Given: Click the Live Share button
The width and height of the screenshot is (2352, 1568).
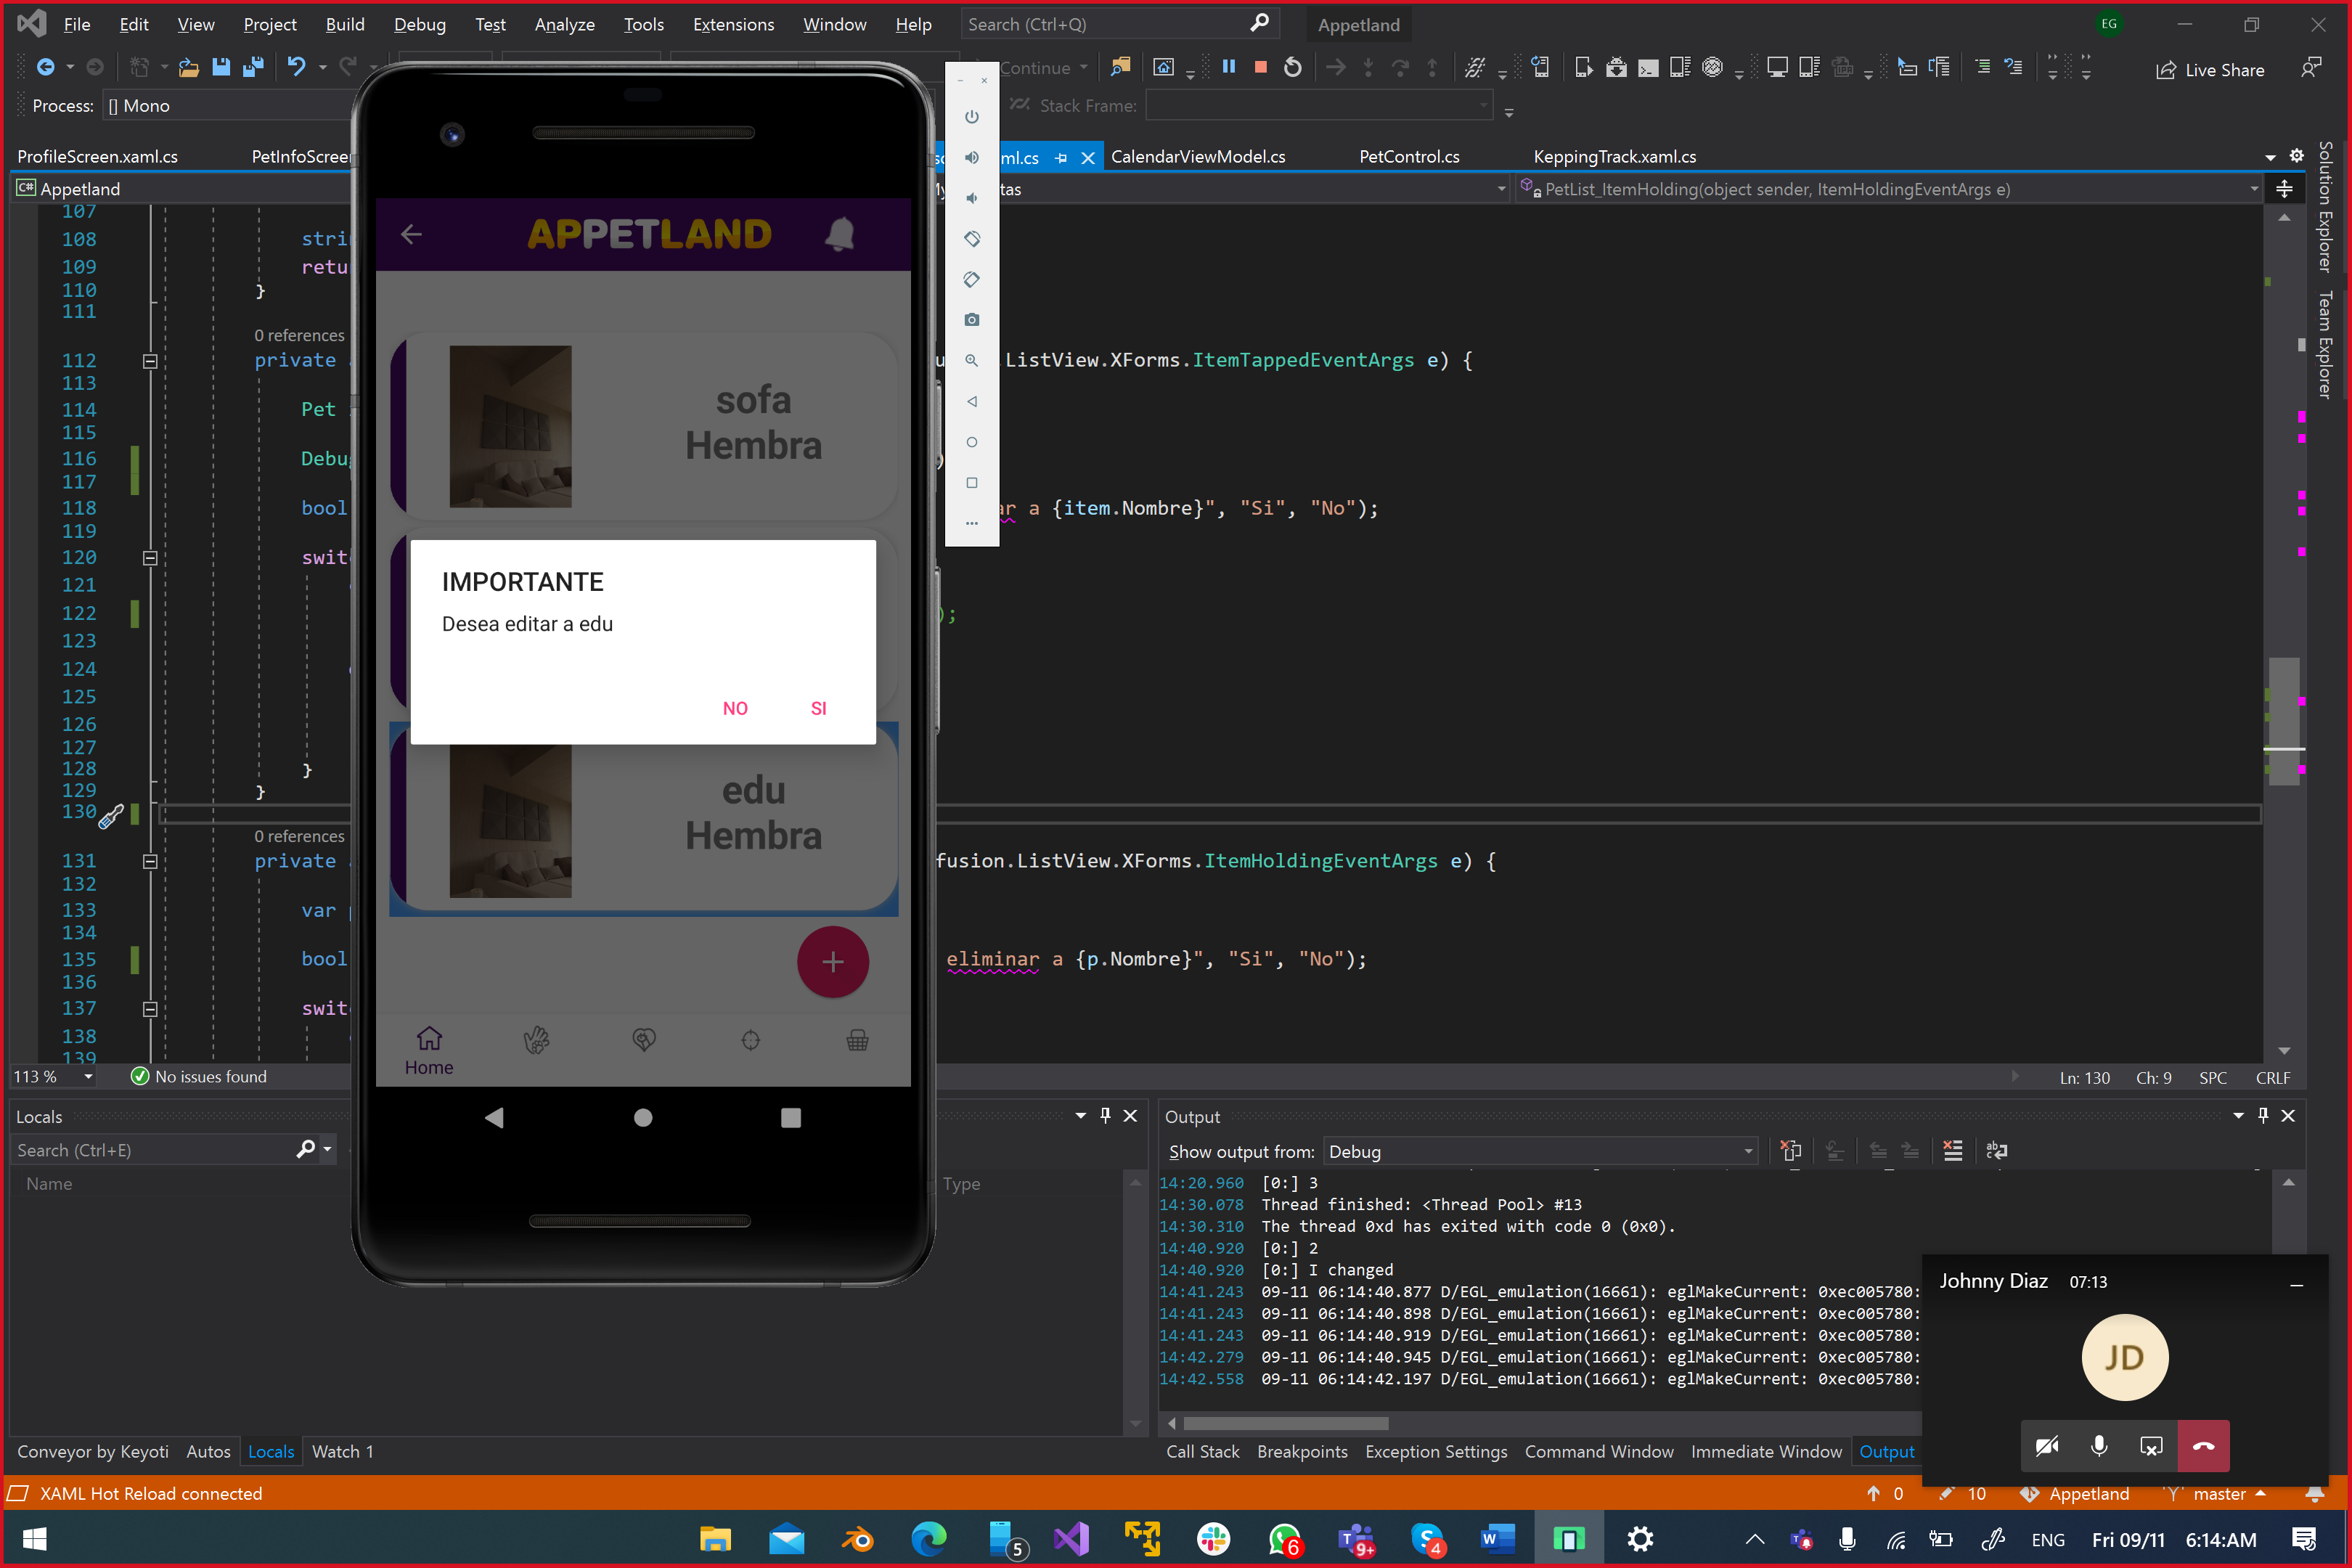Looking at the screenshot, I should (x=2210, y=69).
